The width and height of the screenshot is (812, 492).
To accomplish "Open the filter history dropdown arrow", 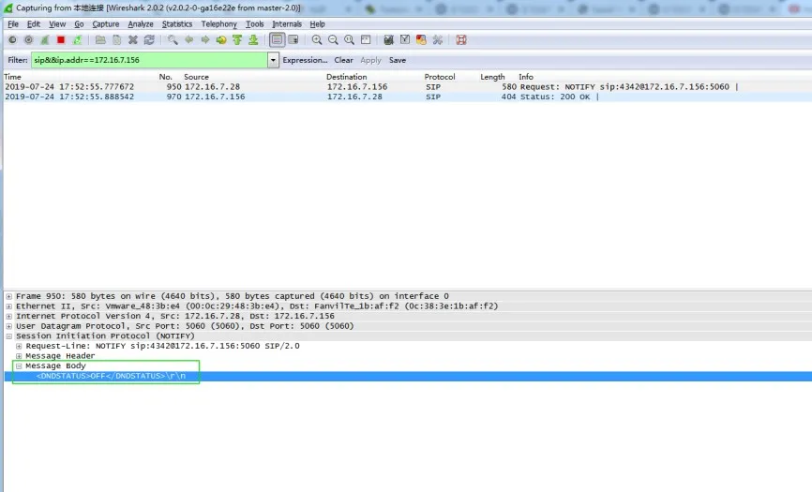I will 274,60.
